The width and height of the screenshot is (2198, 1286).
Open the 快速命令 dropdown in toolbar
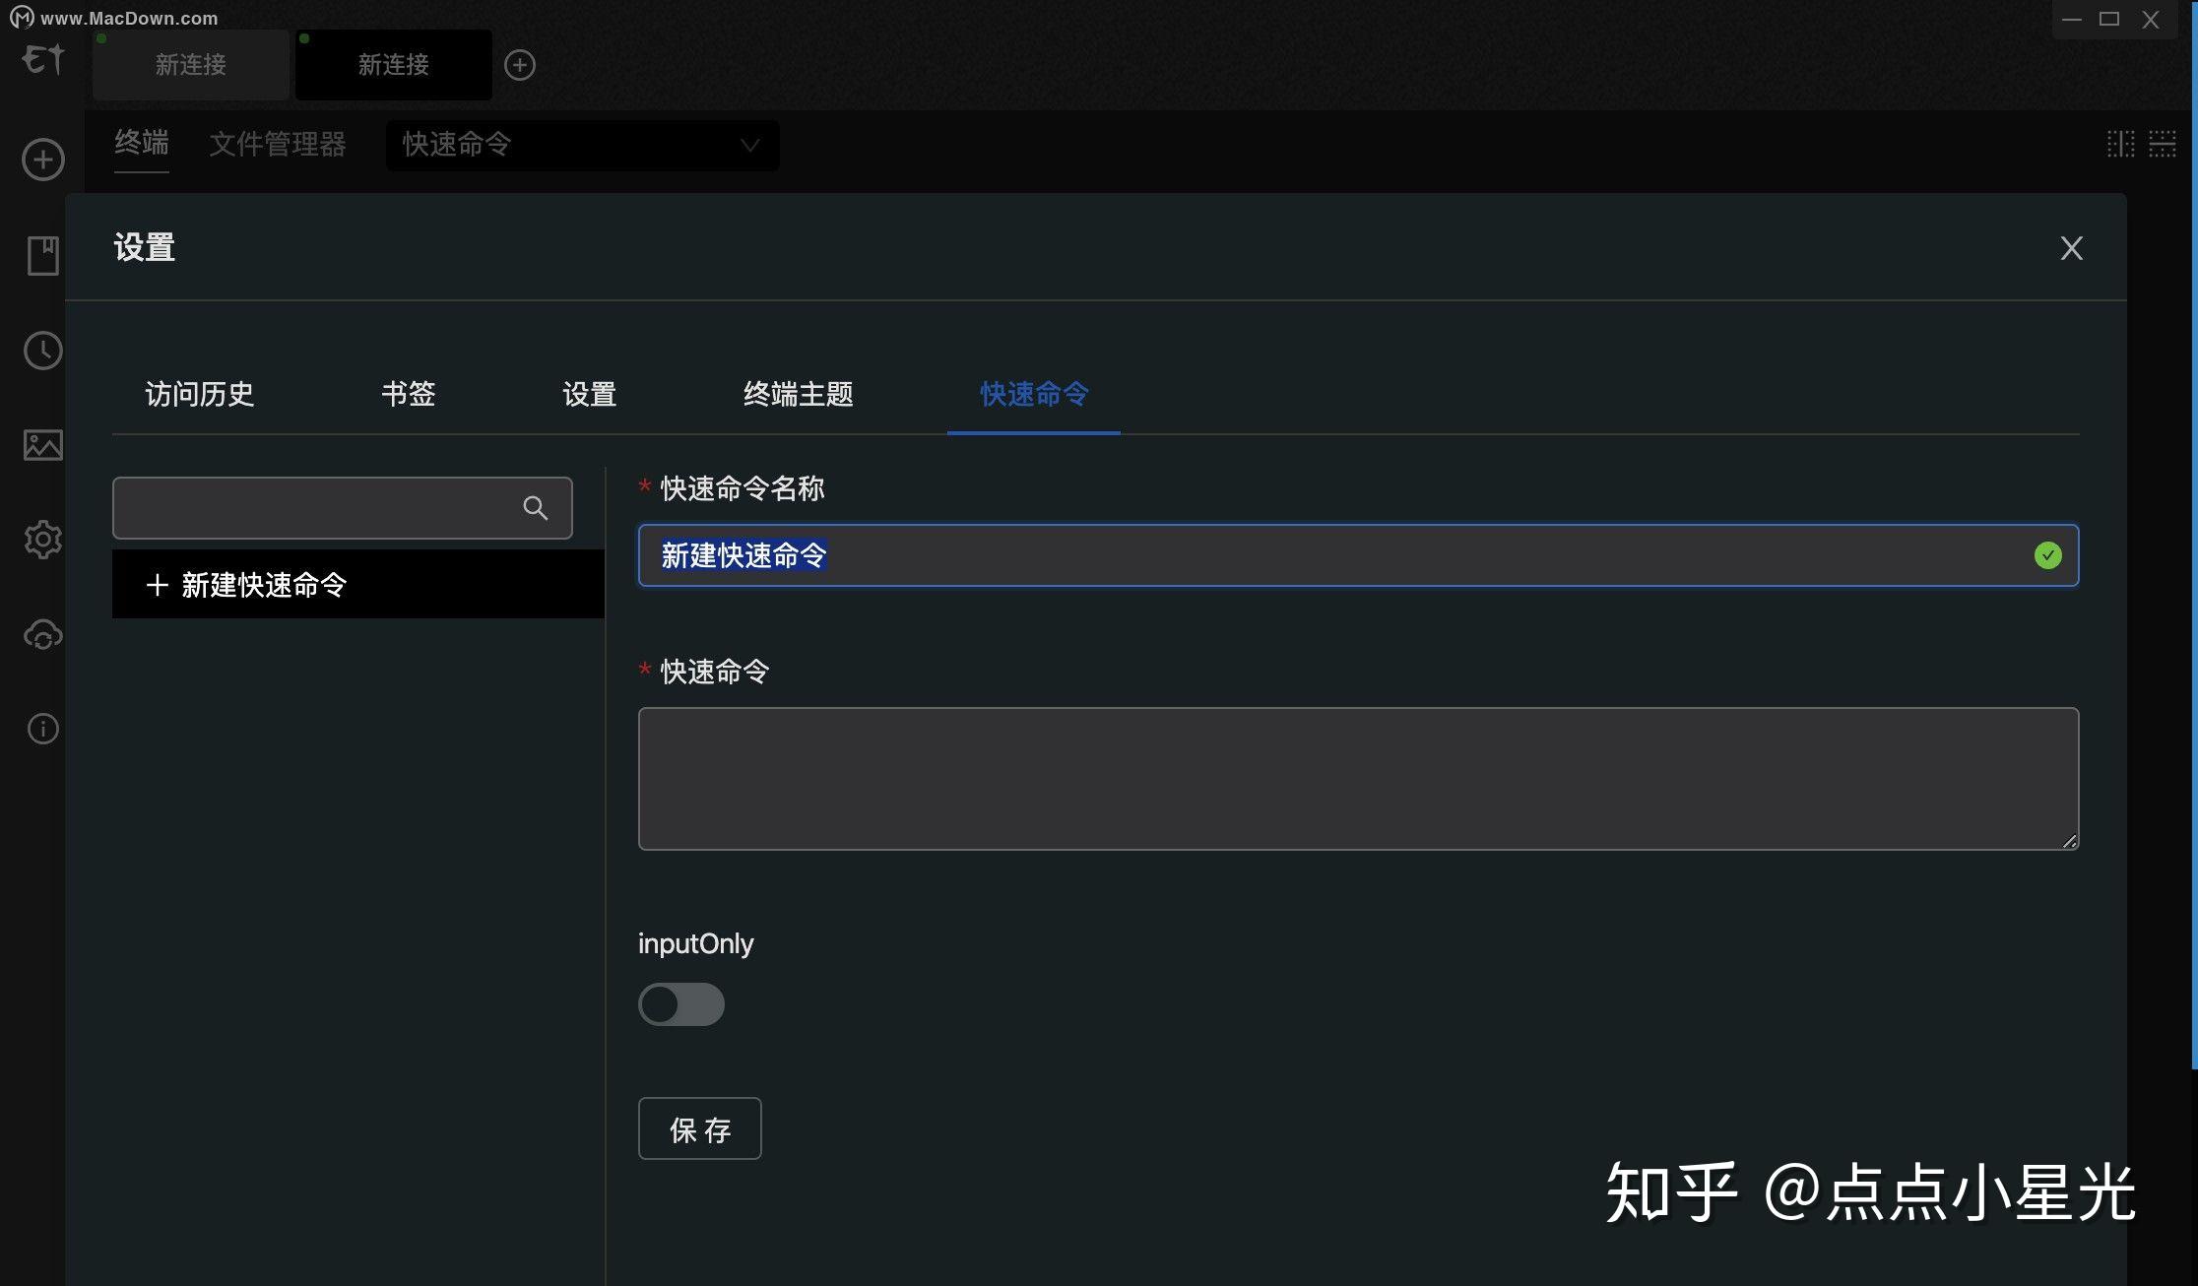(x=582, y=145)
